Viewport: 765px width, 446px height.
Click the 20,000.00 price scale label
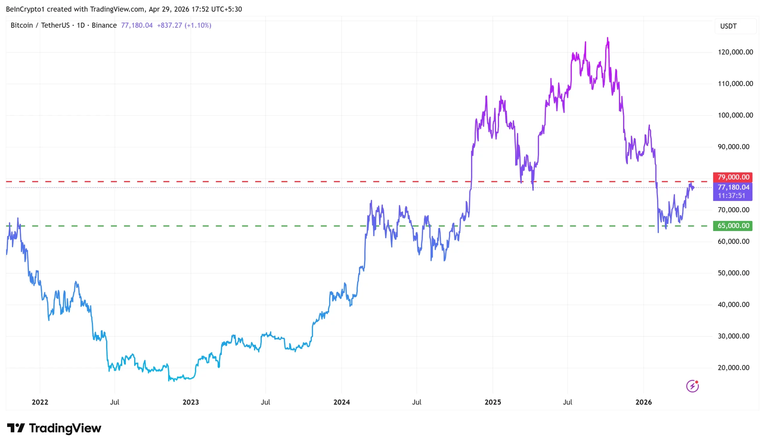pos(733,368)
